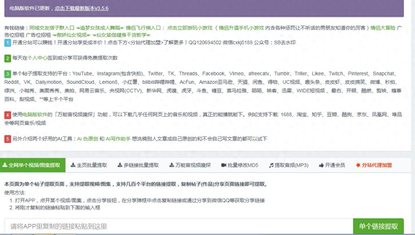Click the red icon beside 分站代理加盟
The image size is (415, 235).
coord(358,165)
